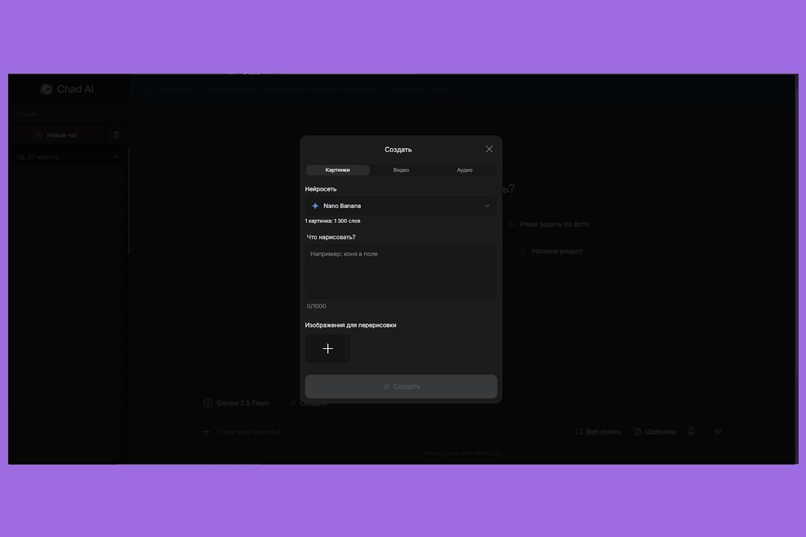Click the Nano Banana sparkle icon

coord(315,206)
